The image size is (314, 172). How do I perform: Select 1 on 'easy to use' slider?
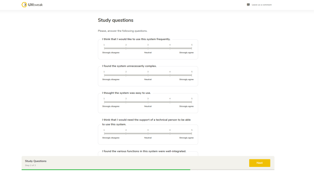pos(104,102)
